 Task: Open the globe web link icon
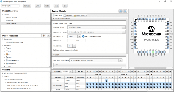click(125, 11)
